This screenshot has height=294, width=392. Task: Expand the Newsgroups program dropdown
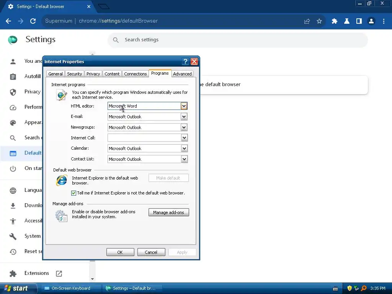[184, 127]
